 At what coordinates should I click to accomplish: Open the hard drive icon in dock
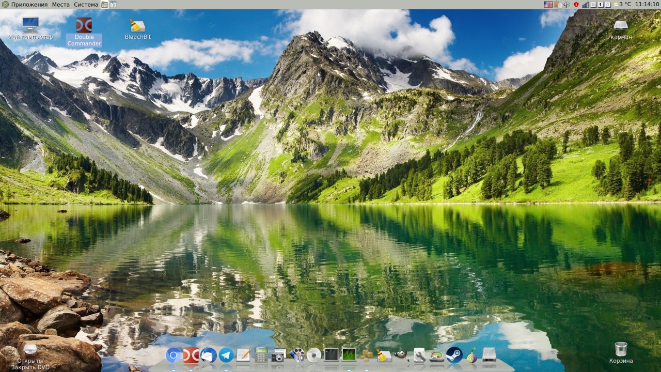(489, 355)
